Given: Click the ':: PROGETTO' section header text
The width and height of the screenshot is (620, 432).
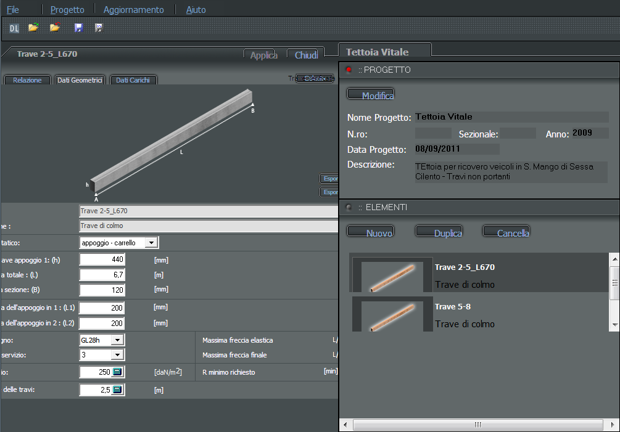Looking at the screenshot, I should click(x=384, y=70).
